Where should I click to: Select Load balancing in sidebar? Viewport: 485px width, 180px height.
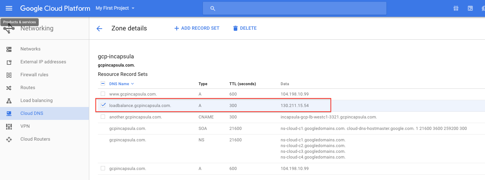point(36,101)
